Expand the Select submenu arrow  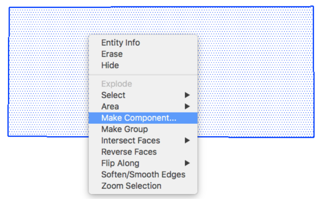[187, 95]
